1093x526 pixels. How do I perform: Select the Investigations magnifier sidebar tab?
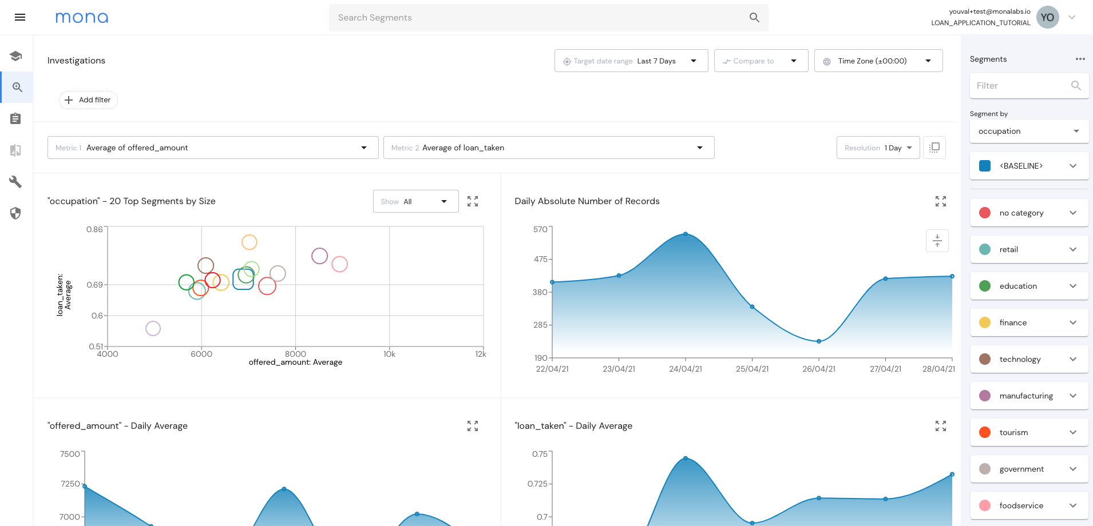click(x=17, y=87)
